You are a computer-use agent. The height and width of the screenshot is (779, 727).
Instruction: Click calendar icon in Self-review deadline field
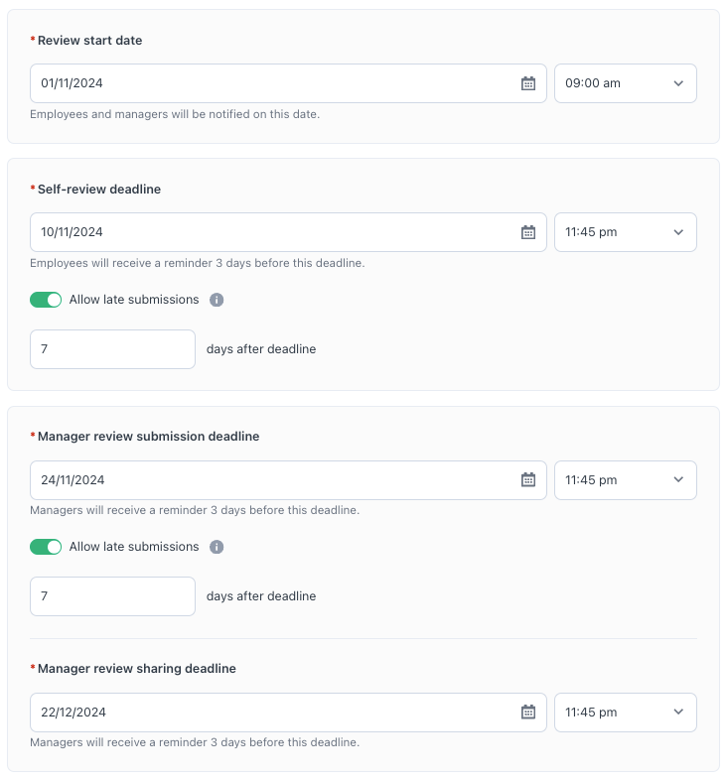click(528, 232)
